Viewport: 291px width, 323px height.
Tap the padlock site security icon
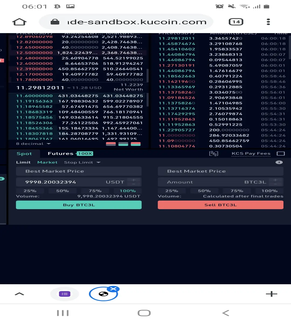(55, 22)
